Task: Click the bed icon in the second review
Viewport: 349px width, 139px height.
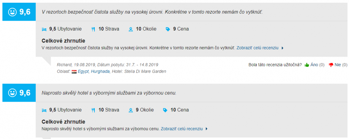Action: tap(44, 110)
